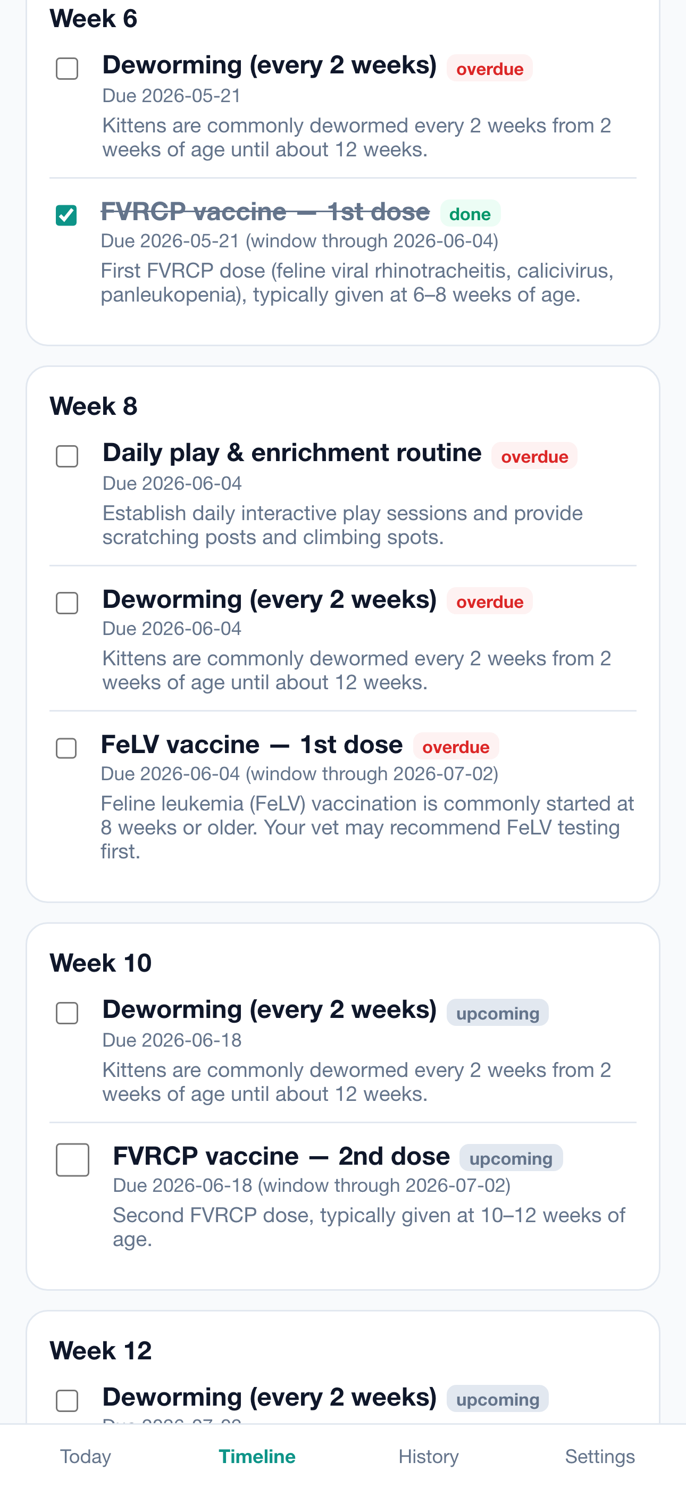Click the green done badge

tap(470, 214)
